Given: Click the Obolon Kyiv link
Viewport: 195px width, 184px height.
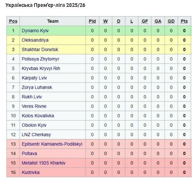Looking at the screenshot, I should [34, 125].
